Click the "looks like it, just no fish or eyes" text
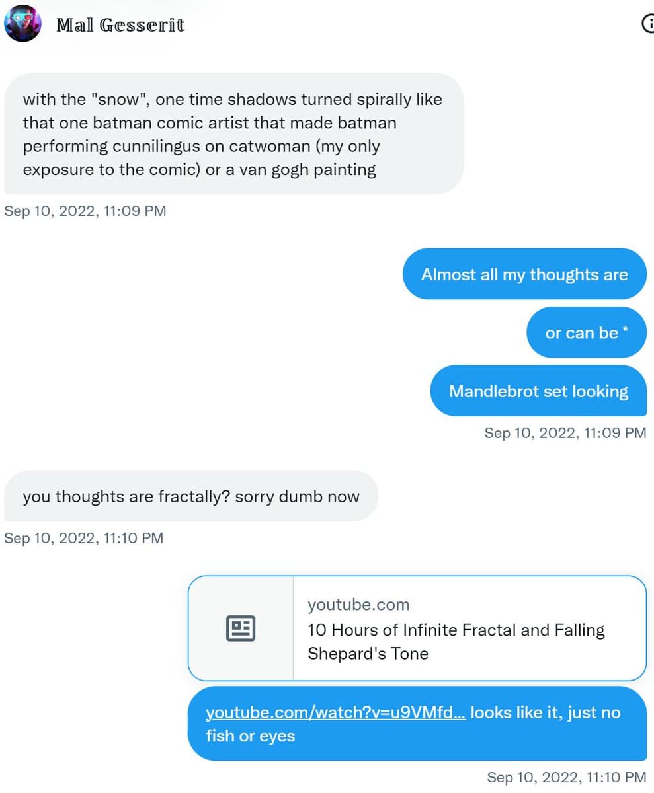This screenshot has width=654, height=793. [545, 713]
